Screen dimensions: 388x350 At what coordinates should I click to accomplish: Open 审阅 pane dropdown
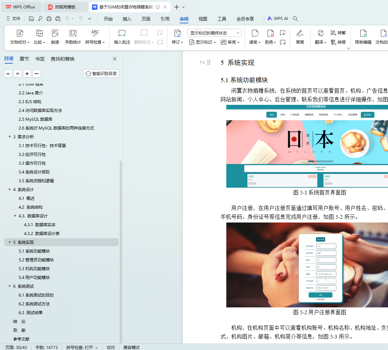click(x=230, y=42)
